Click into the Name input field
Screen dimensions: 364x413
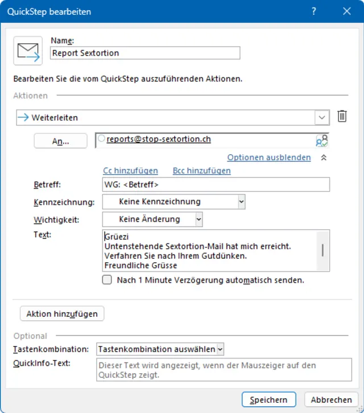point(145,53)
